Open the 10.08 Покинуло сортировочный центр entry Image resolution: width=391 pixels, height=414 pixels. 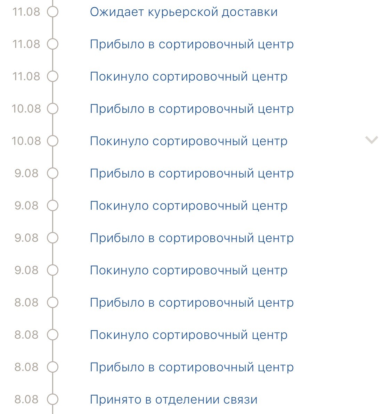point(189,141)
